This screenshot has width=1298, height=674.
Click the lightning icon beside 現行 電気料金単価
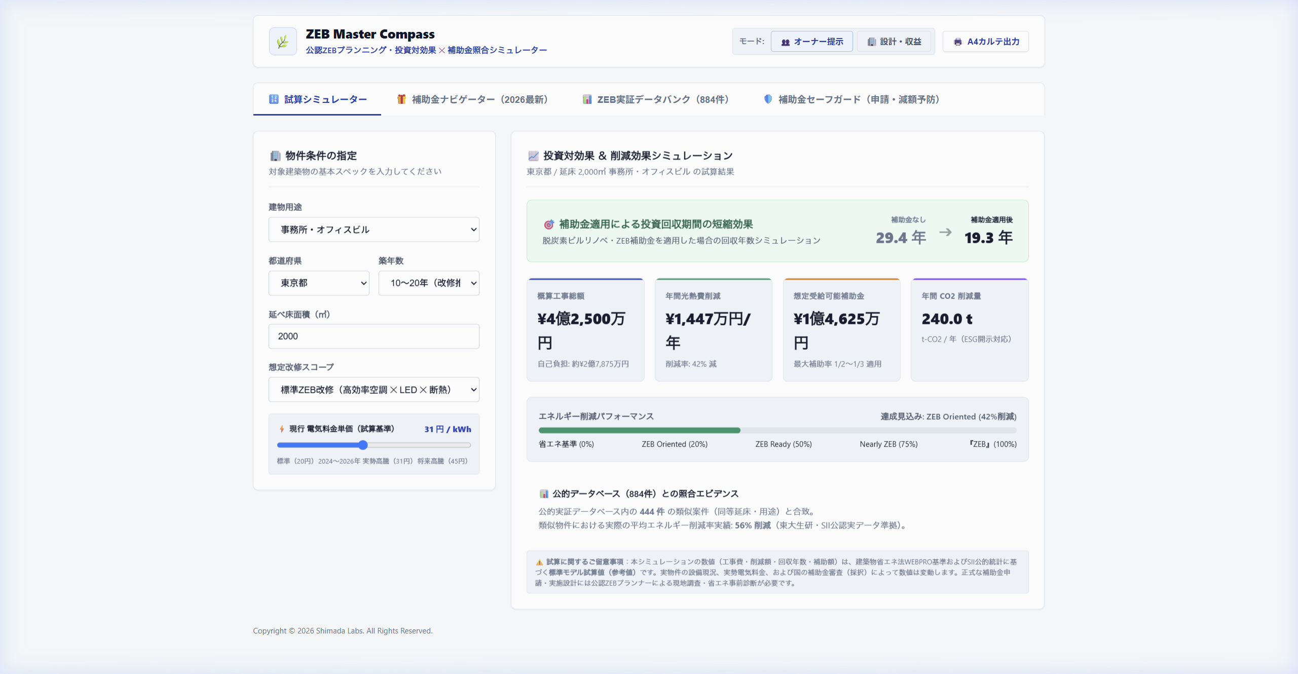[x=282, y=429]
